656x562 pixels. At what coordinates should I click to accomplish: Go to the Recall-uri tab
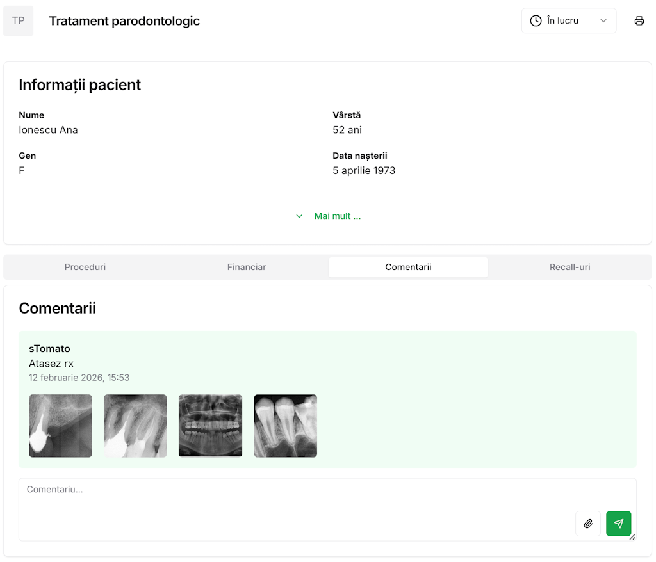click(570, 267)
